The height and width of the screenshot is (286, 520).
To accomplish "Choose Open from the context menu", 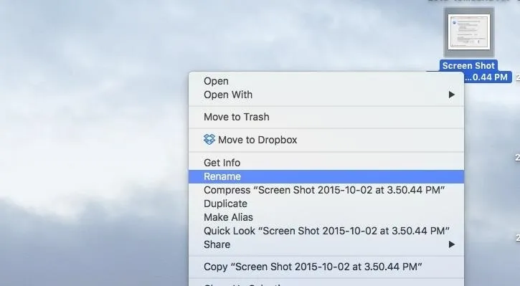I will click(326, 81).
